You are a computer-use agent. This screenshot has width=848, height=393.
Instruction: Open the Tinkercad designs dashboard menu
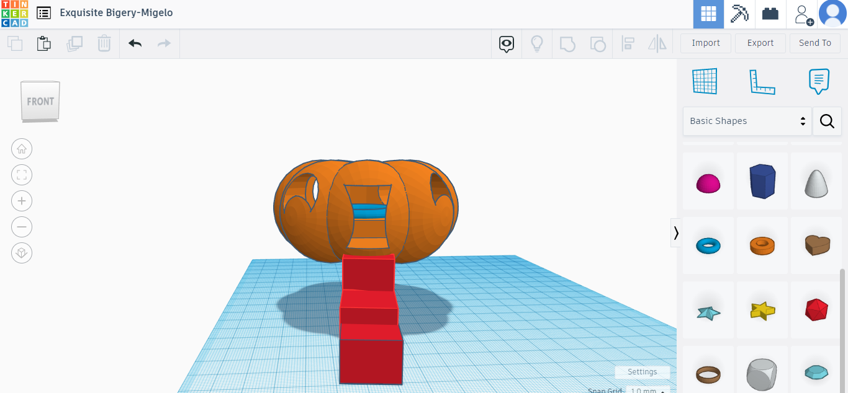[43, 12]
